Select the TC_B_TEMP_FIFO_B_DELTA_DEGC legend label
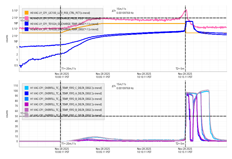This screenshot has height=159, width=232. [66, 110]
